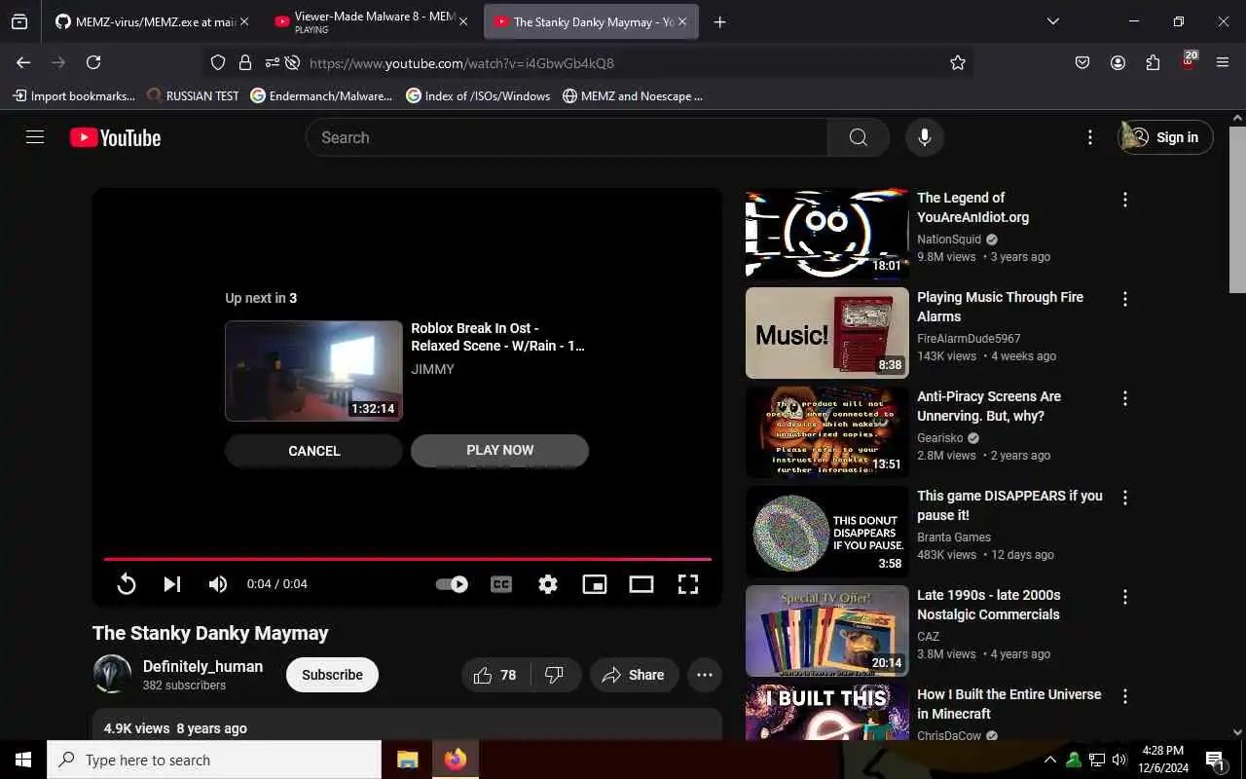
Task: Enter full screen mode
Action: [x=688, y=584]
